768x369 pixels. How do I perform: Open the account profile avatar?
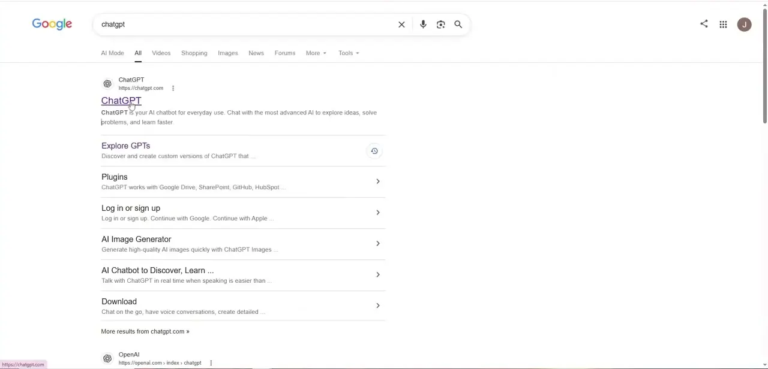pyautogui.click(x=745, y=25)
